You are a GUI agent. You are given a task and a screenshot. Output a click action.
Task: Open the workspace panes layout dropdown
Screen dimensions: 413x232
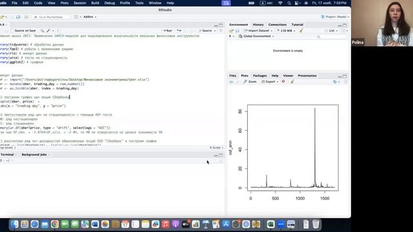pos(77,17)
